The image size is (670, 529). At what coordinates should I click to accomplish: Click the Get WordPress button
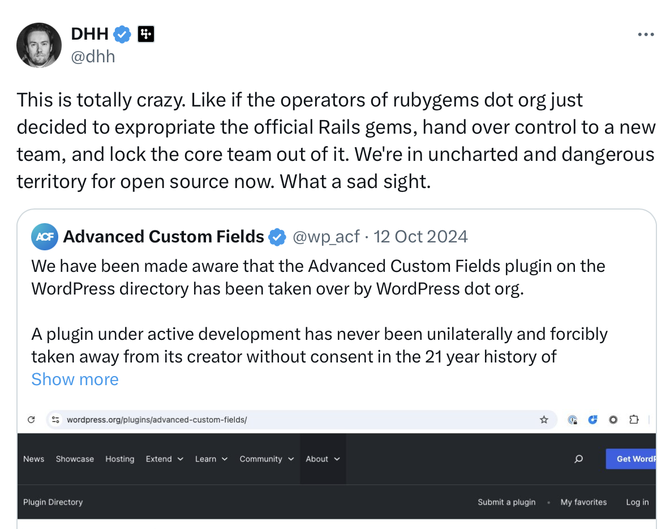[x=631, y=459]
